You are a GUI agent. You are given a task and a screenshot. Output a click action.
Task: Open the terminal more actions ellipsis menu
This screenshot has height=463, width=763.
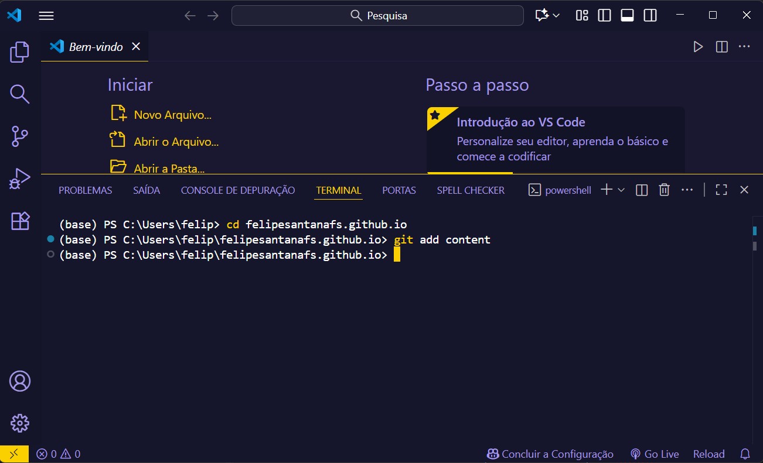pyautogui.click(x=687, y=189)
